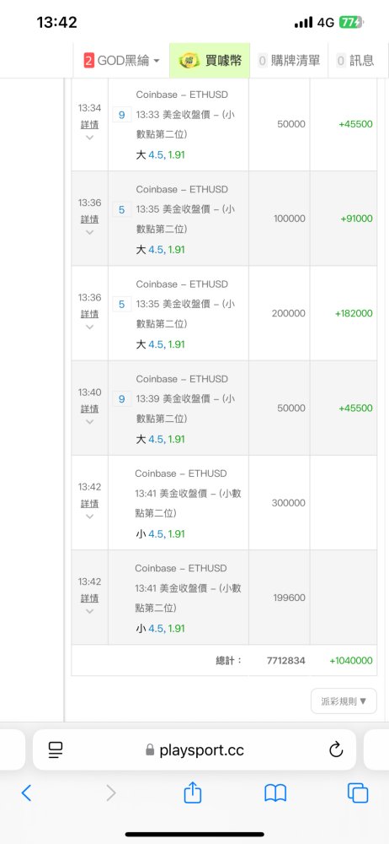Tap the playsport.cc address bar
Viewport: 389px width, 844px height.
pos(194,749)
